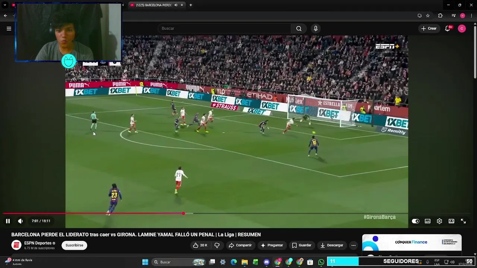Viewport: 477px width, 268px height.
Task: Open the tab search dropdown arrow
Action: (x=5, y=5)
